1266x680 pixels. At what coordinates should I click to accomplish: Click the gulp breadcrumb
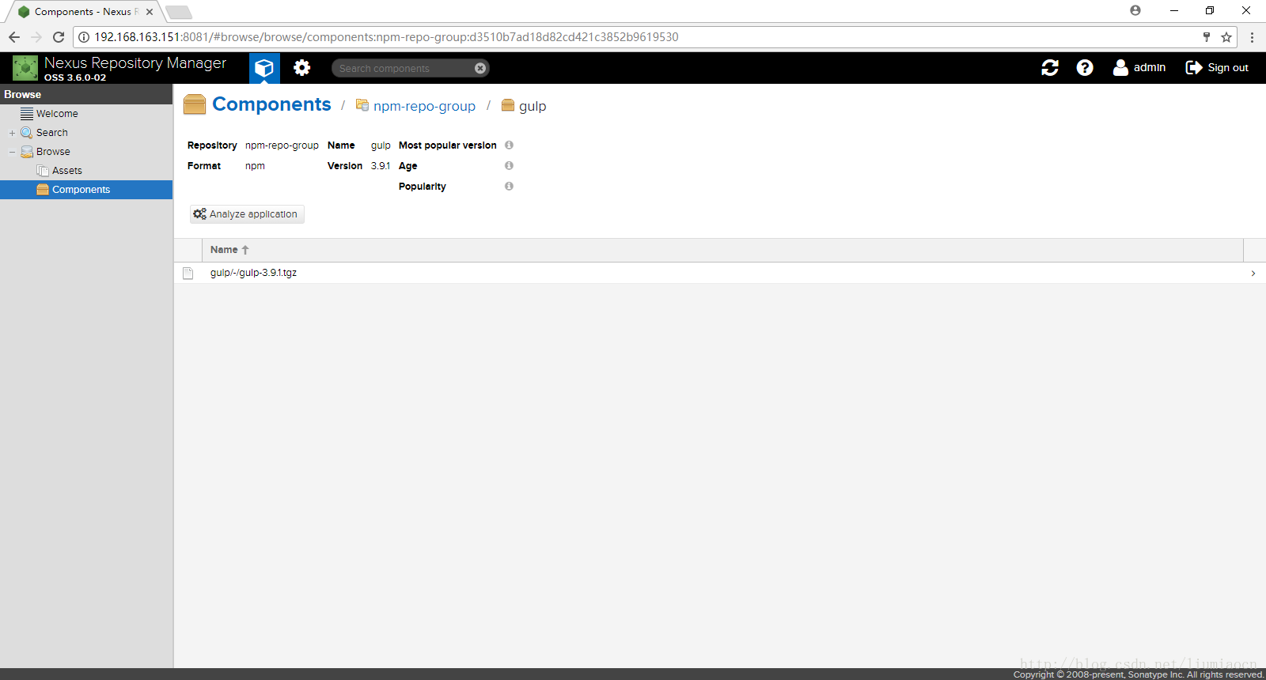532,106
